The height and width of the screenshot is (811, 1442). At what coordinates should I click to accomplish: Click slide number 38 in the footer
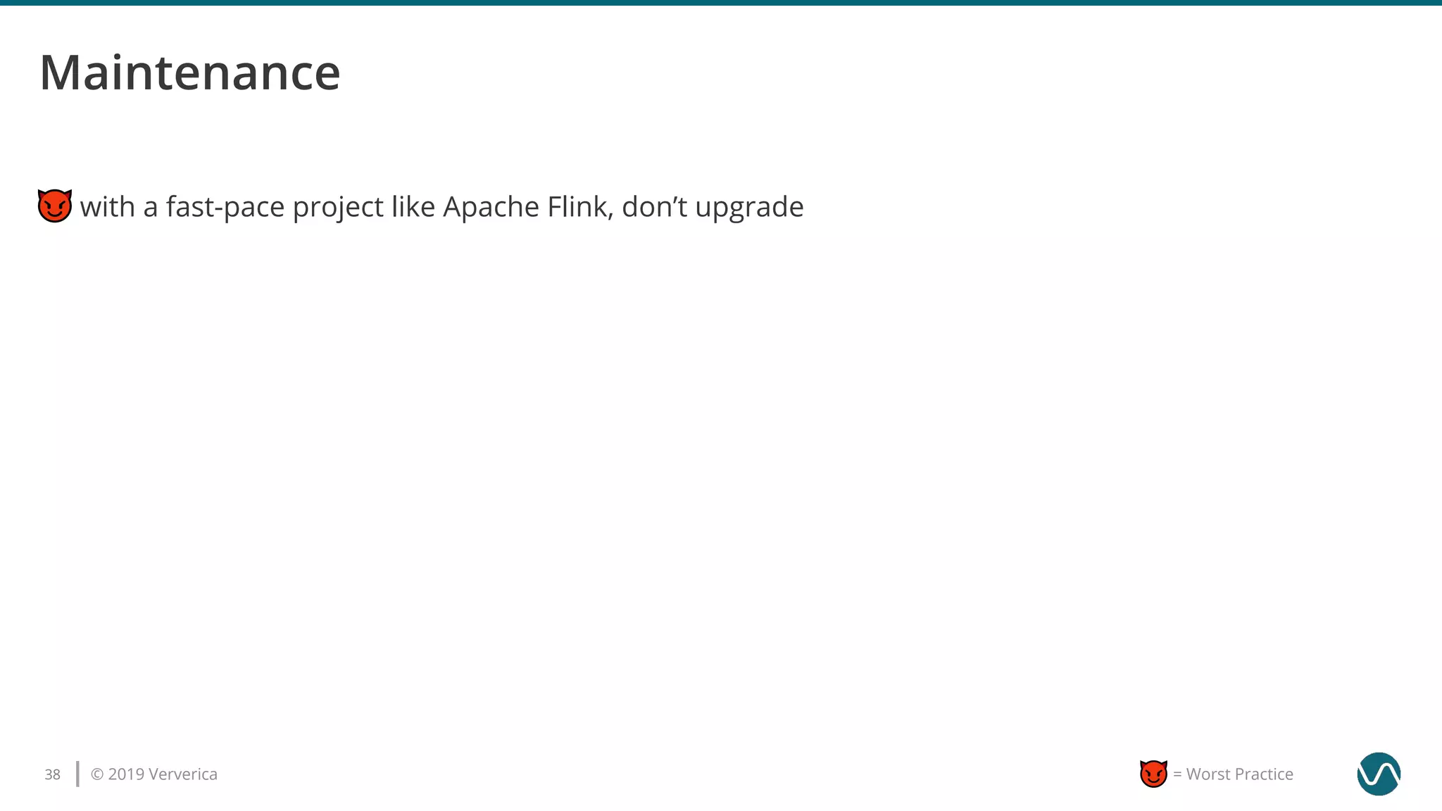point(53,774)
